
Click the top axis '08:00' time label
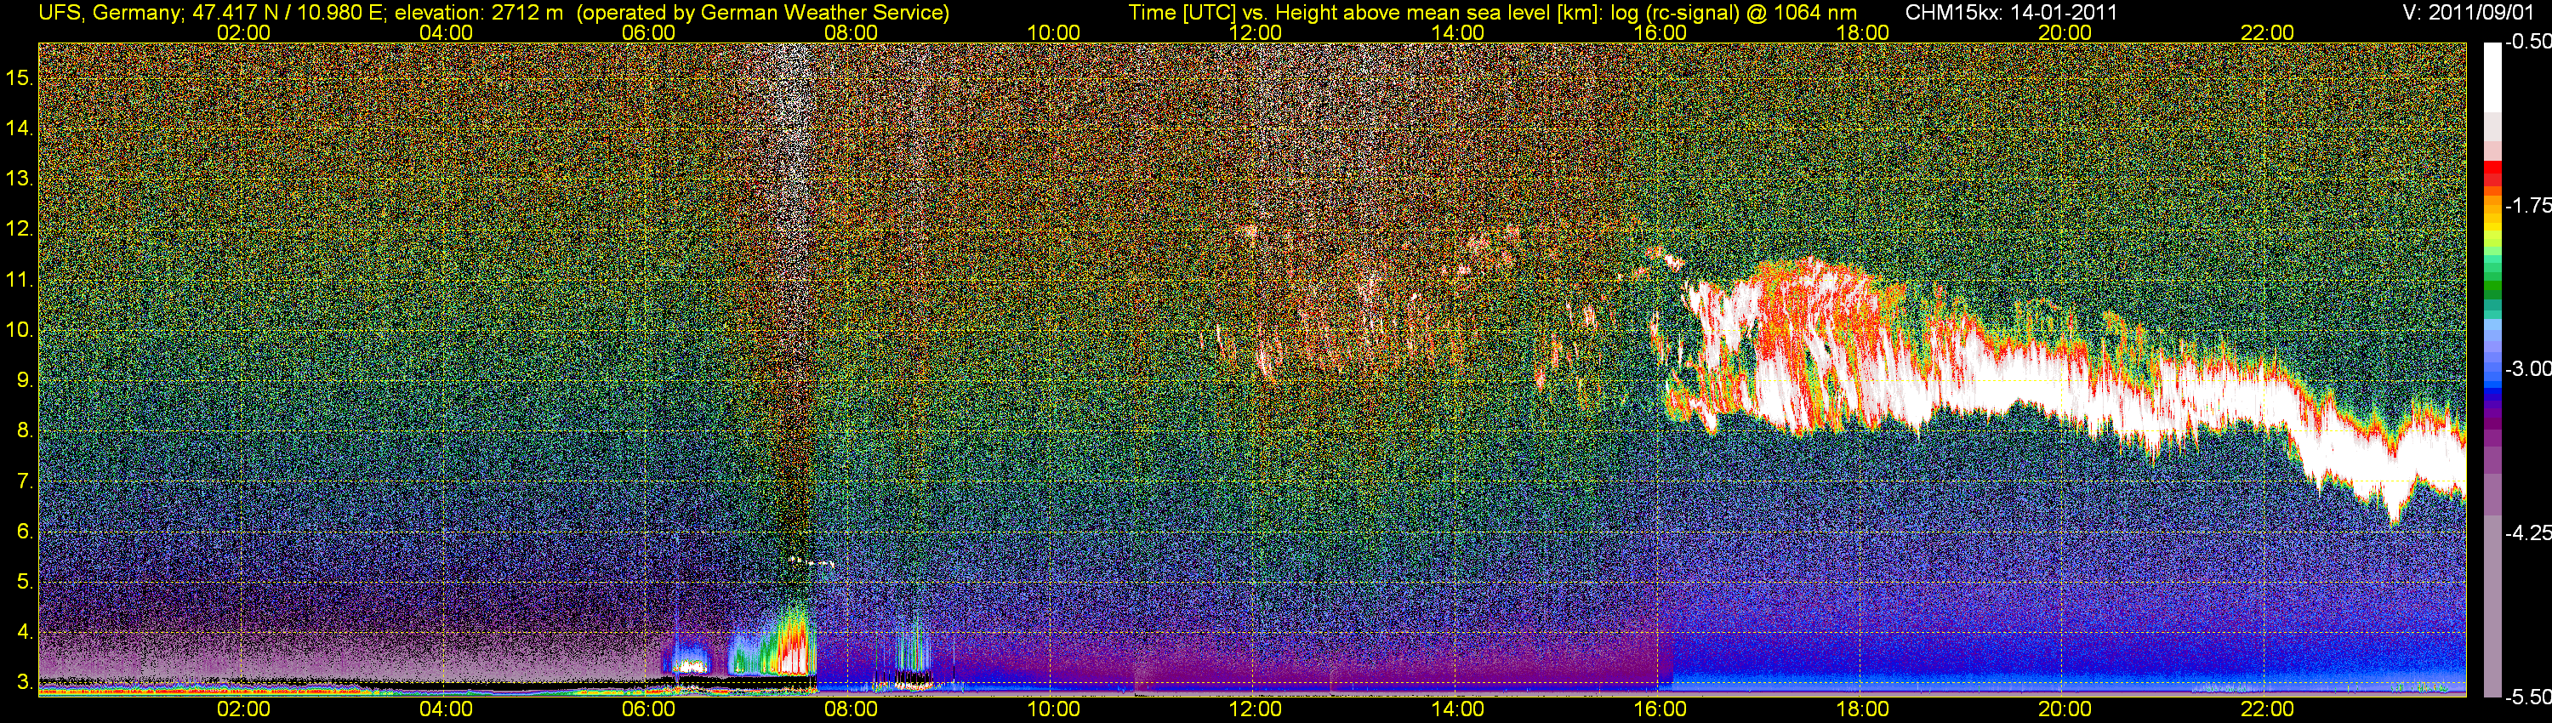851,32
